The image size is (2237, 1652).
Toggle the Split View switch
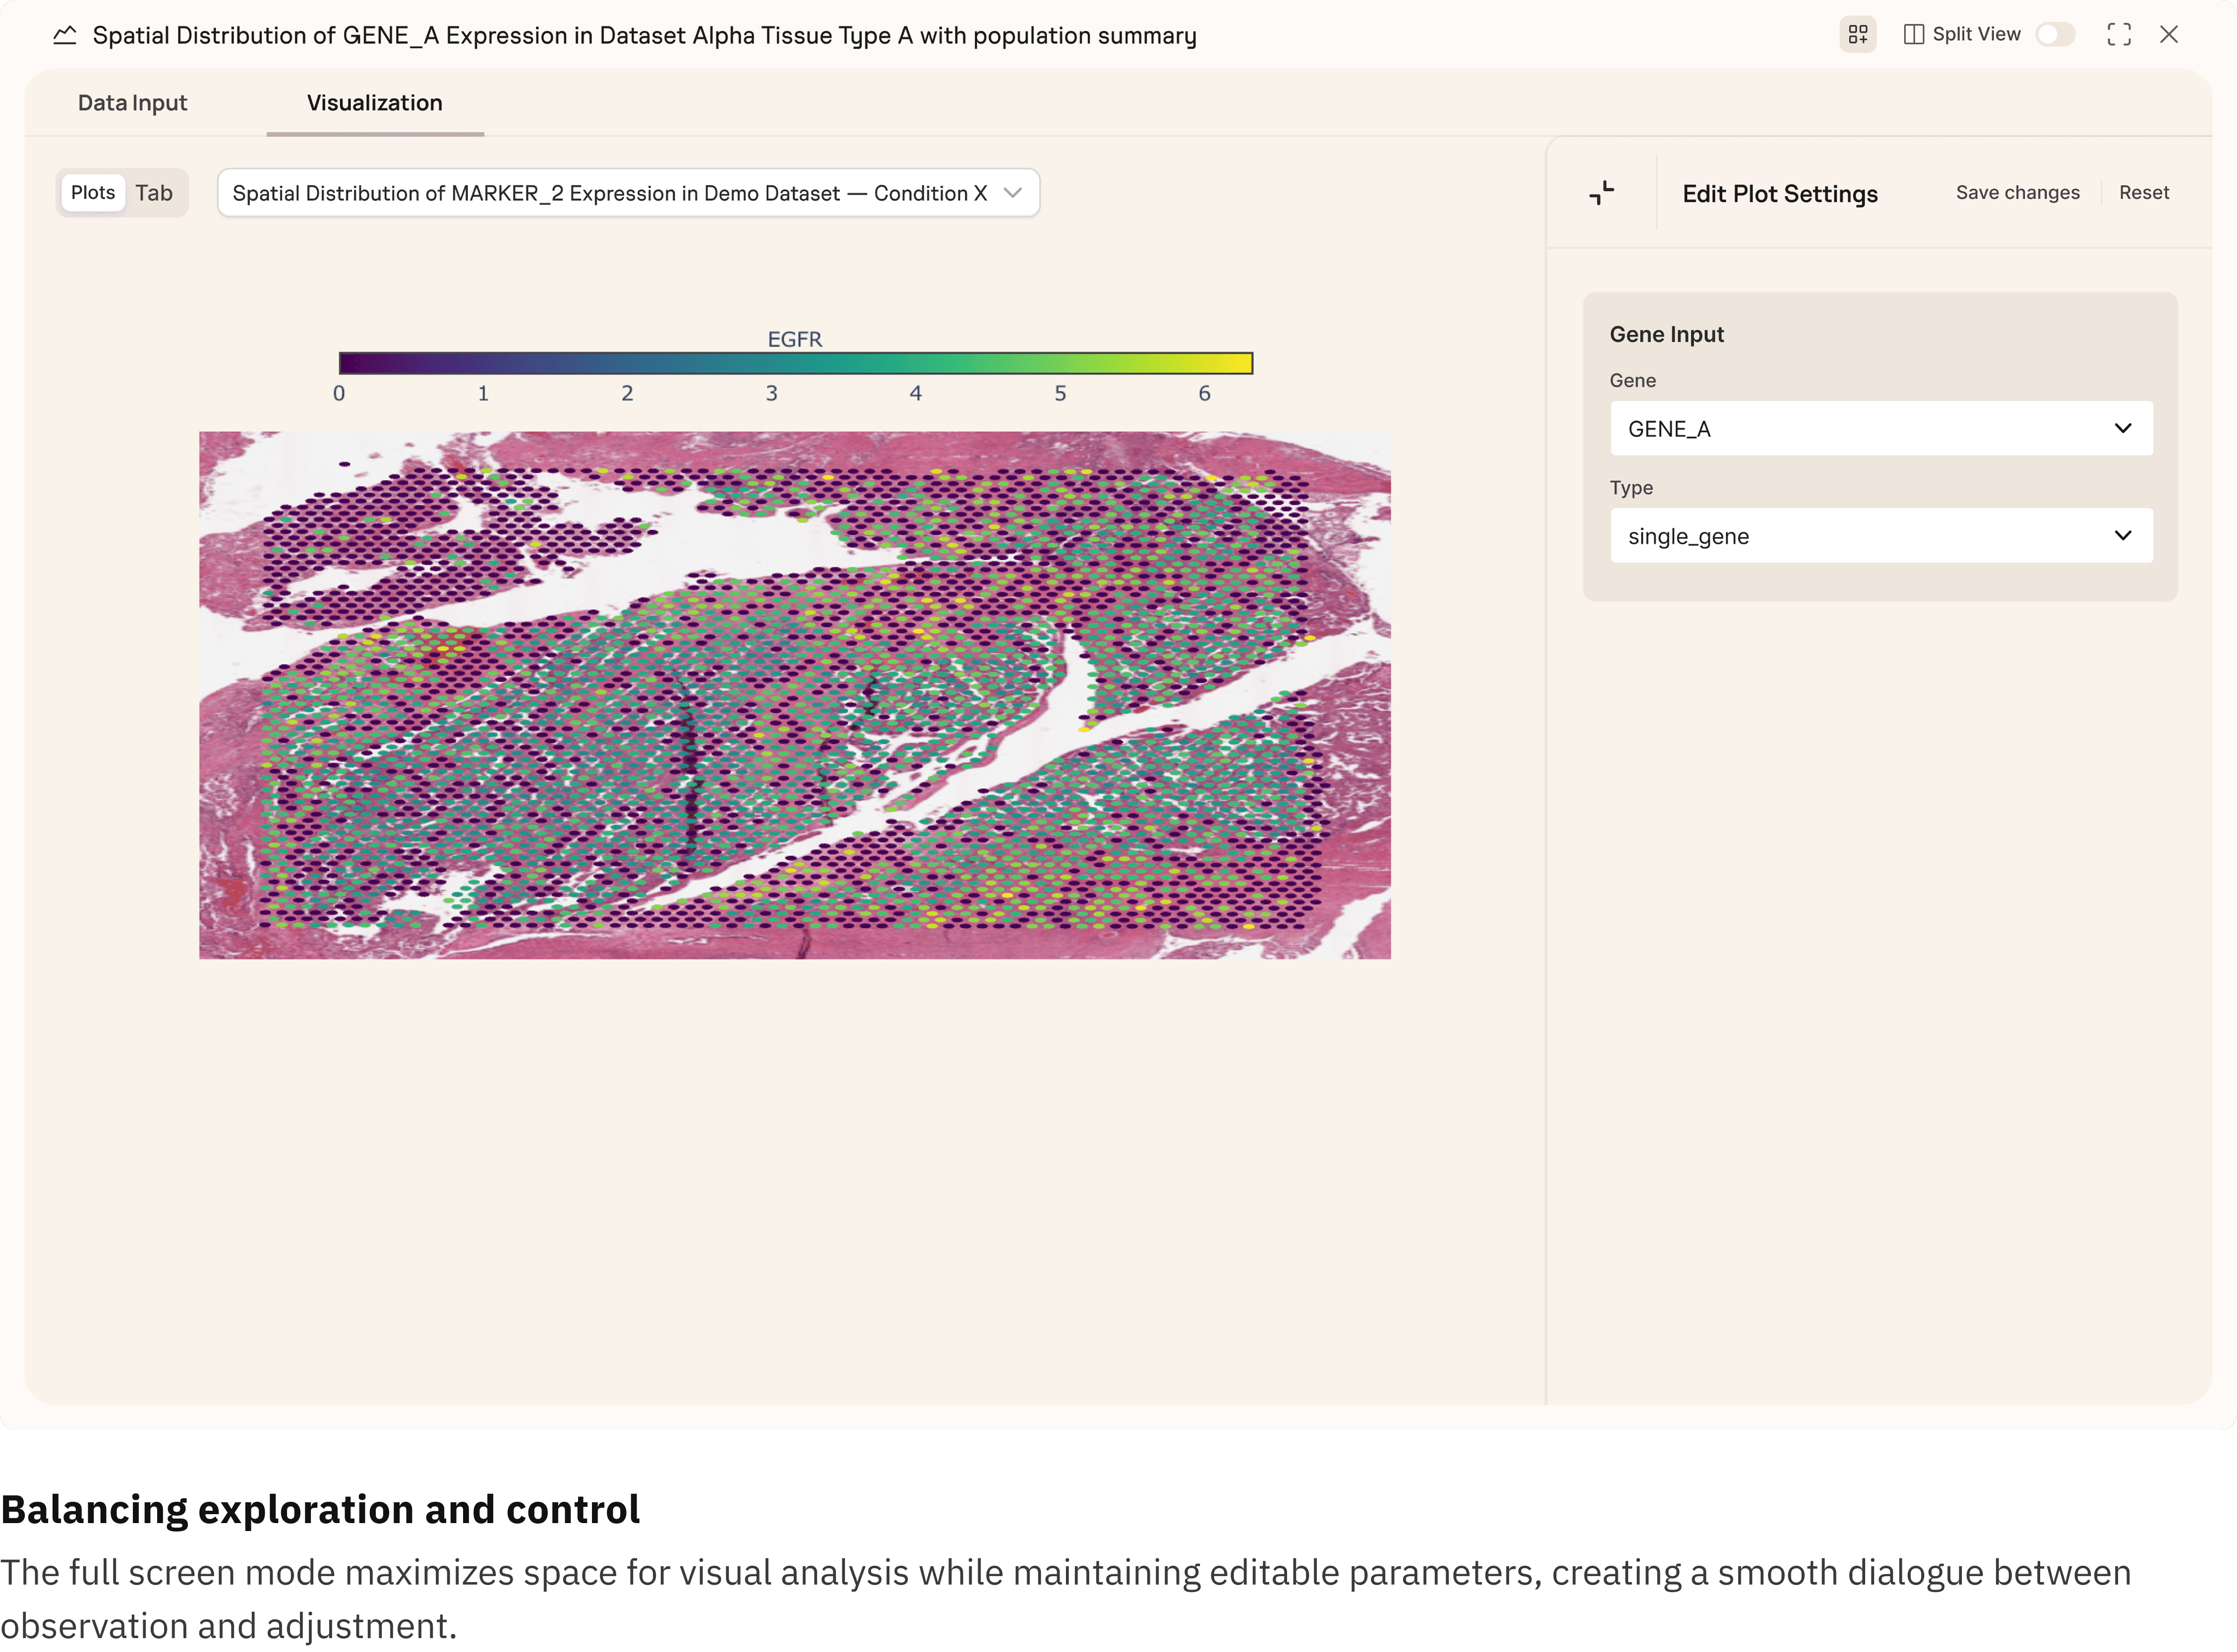tap(2055, 34)
